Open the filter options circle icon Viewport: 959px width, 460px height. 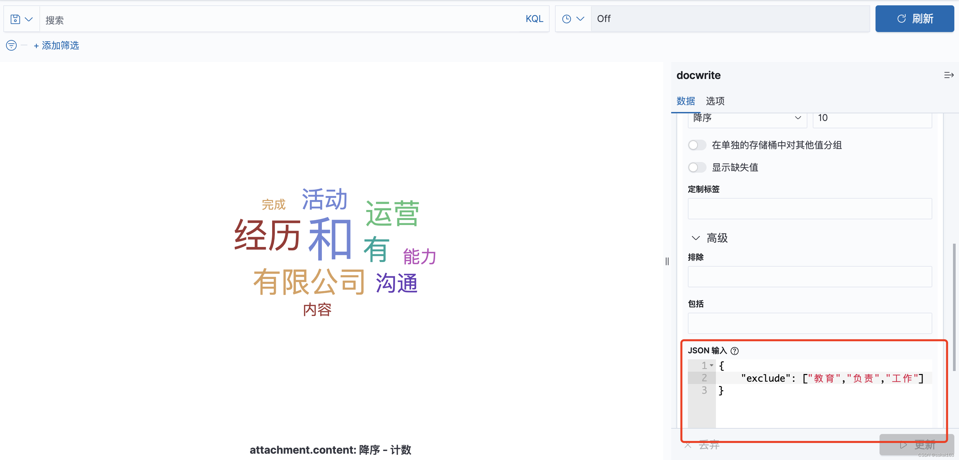coord(11,45)
